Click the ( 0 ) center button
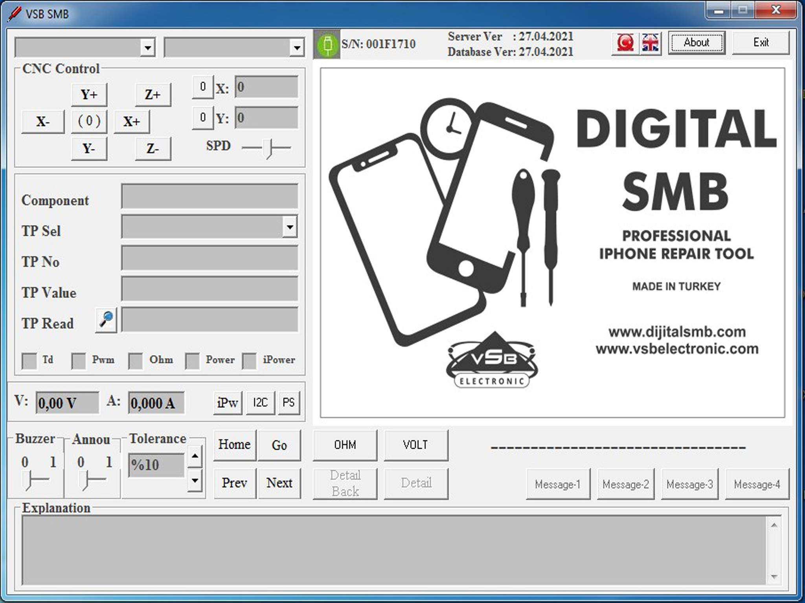This screenshot has height=603, width=805. 89,122
